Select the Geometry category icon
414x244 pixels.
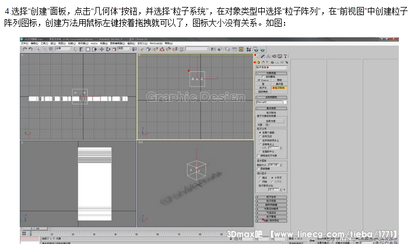[257, 62]
